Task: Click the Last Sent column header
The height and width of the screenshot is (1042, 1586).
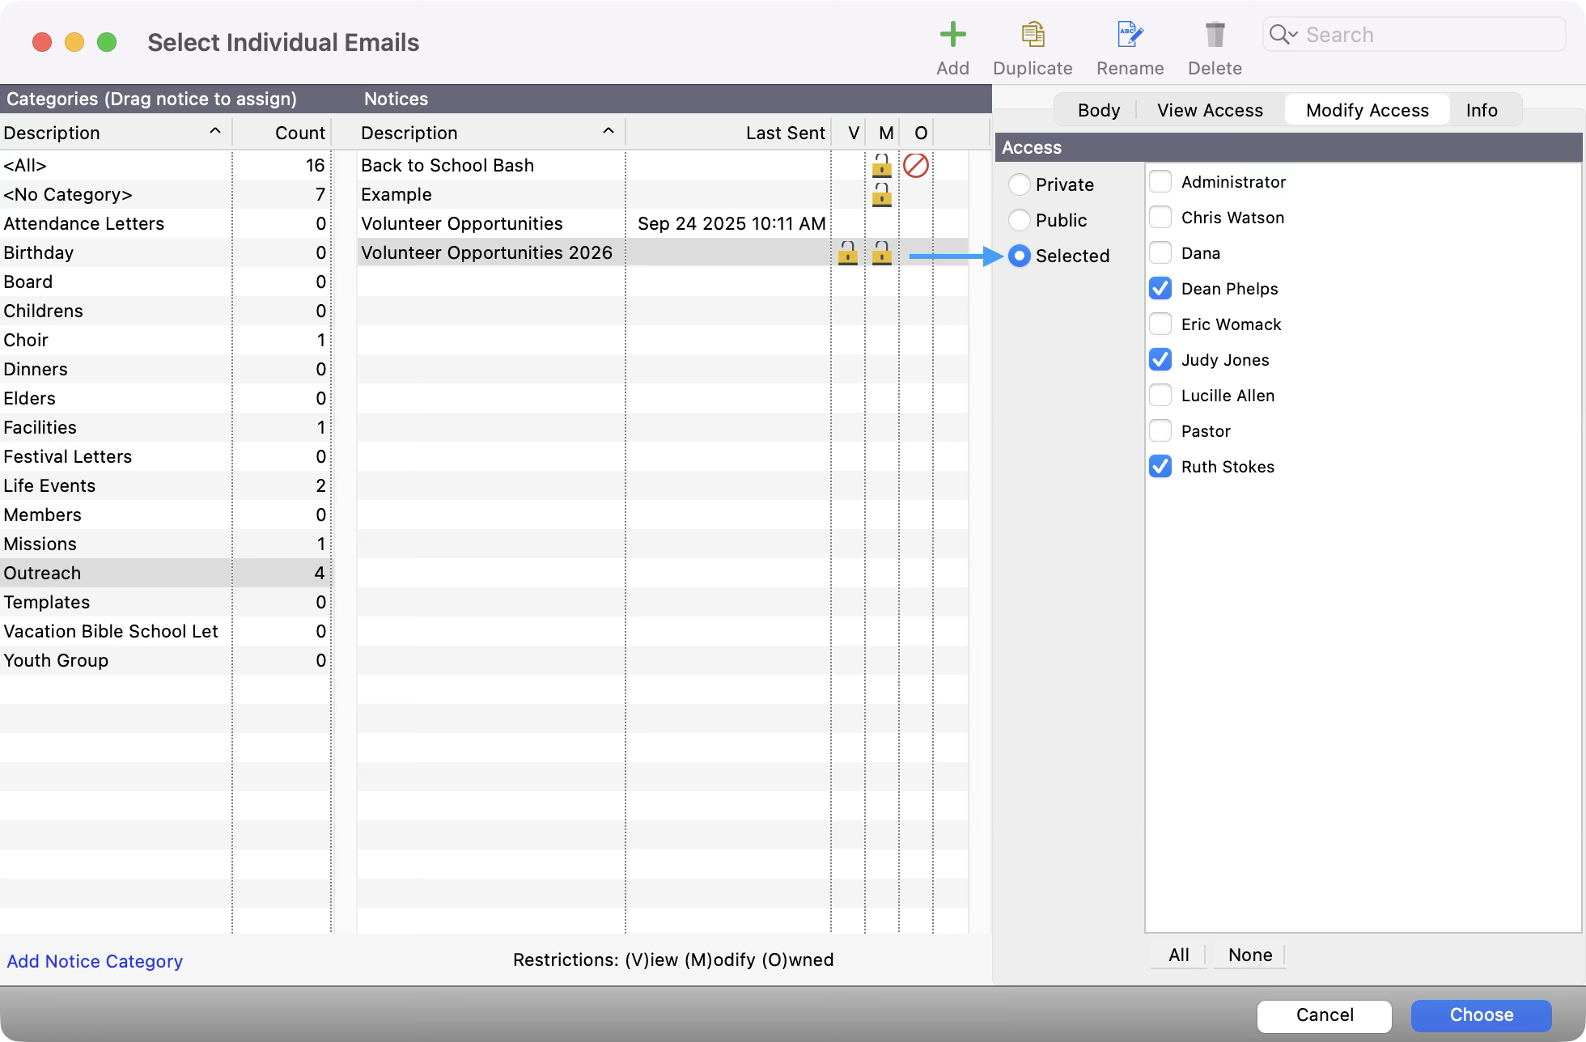Action: click(729, 133)
